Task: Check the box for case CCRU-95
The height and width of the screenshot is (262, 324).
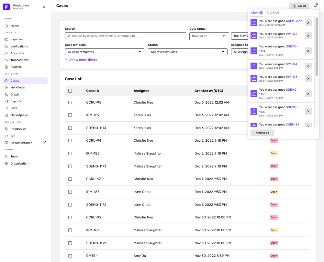Action: (70, 102)
